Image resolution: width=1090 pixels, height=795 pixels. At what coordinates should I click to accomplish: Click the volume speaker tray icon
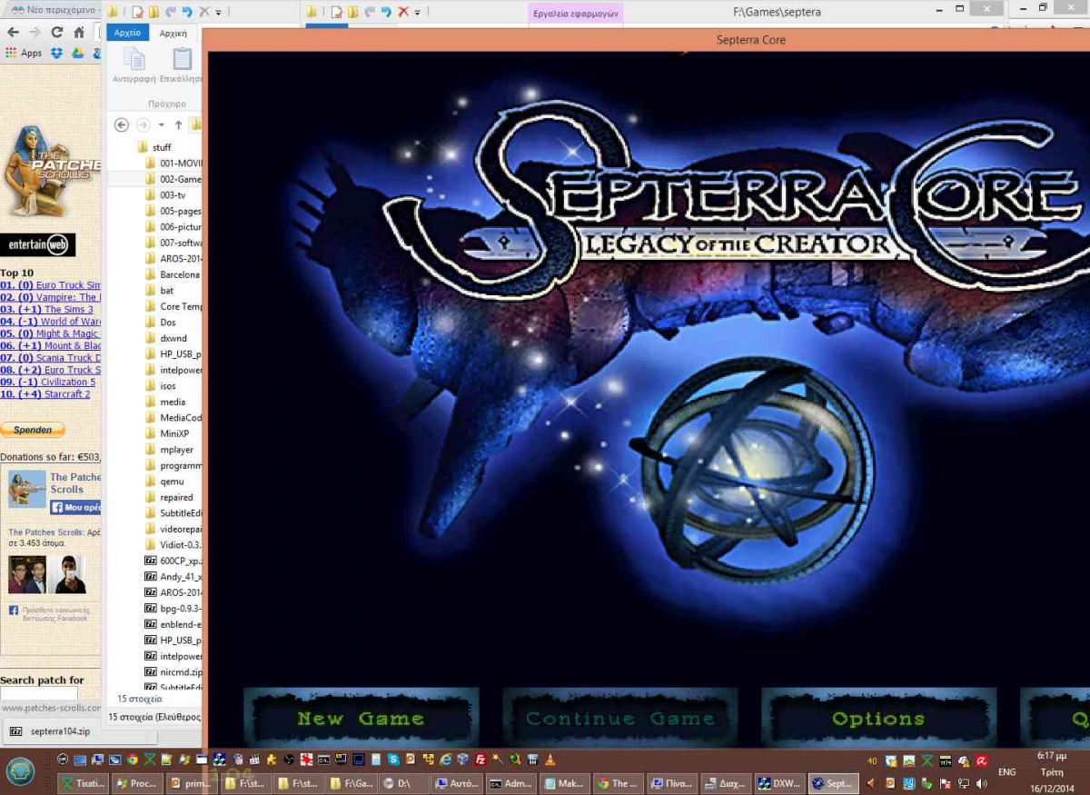click(981, 783)
